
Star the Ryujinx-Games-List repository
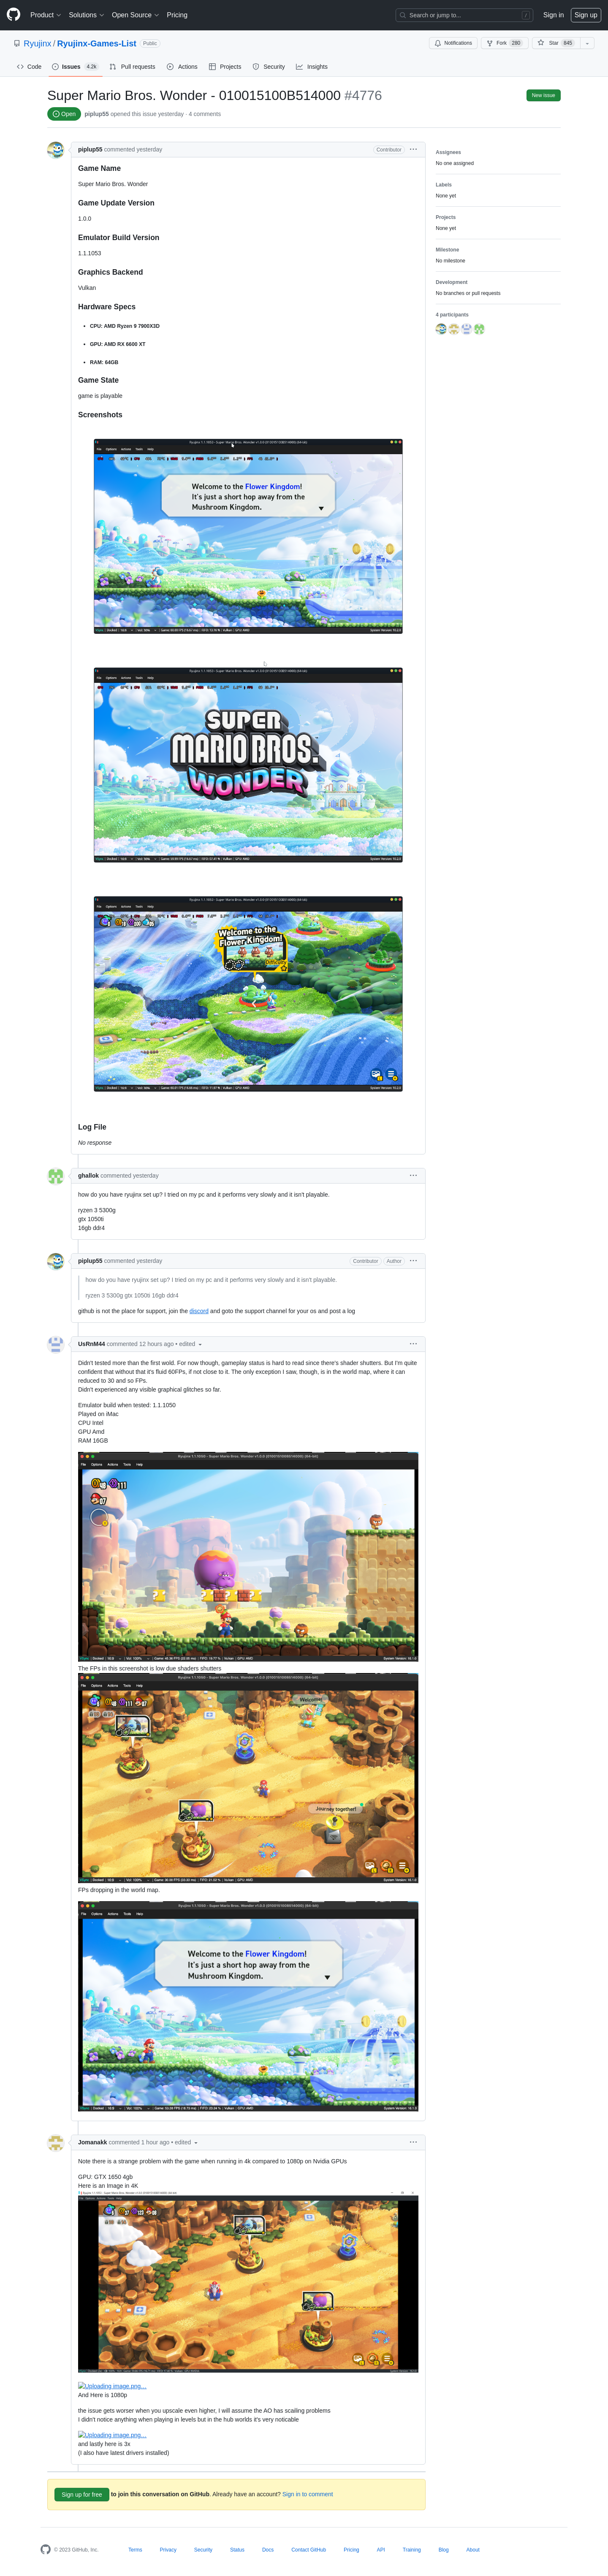(x=555, y=43)
